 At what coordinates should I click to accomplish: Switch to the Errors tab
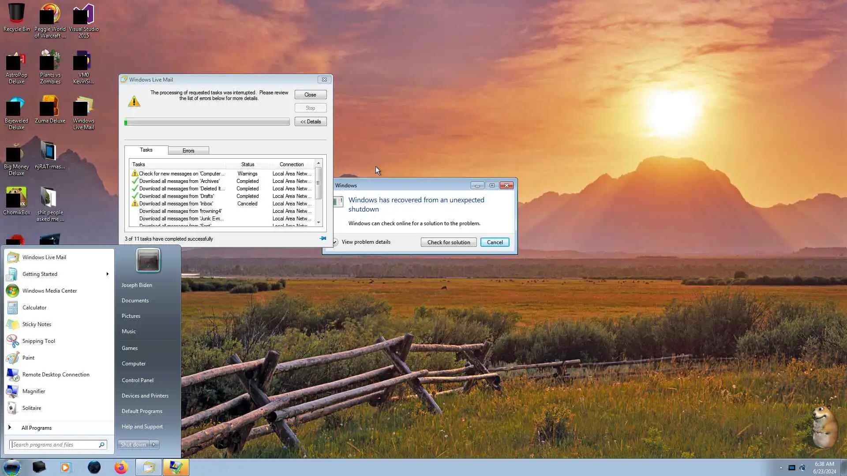click(x=188, y=151)
